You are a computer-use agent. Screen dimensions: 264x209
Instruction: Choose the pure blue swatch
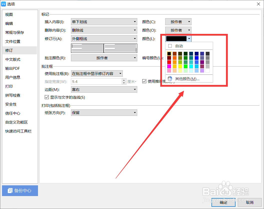click(197, 58)
